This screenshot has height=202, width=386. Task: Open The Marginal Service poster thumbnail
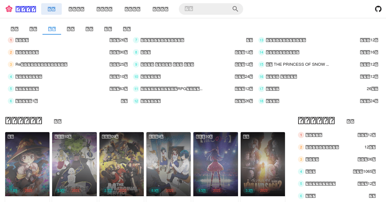pos(122,164)
